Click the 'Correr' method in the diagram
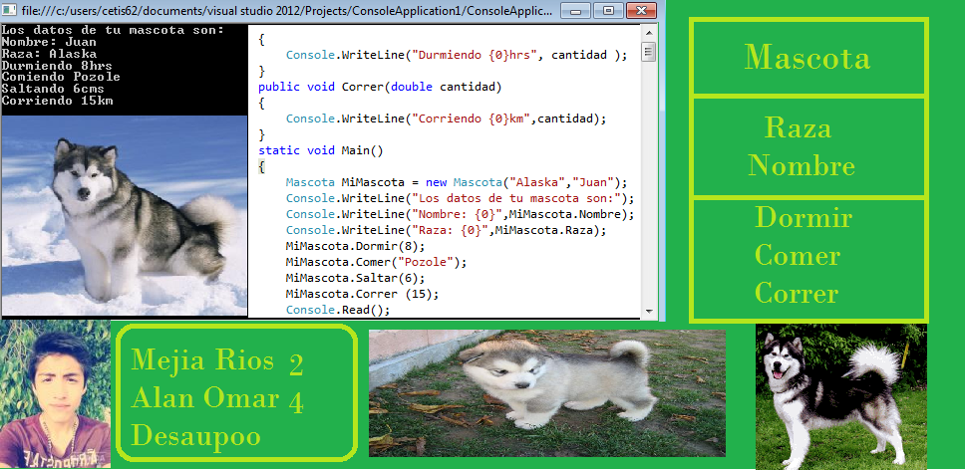Screen dimensions: 965x470 (x=797, y=294)
